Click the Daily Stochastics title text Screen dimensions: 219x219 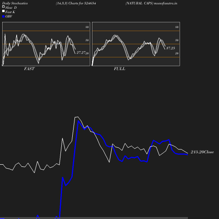coord(15,3)
